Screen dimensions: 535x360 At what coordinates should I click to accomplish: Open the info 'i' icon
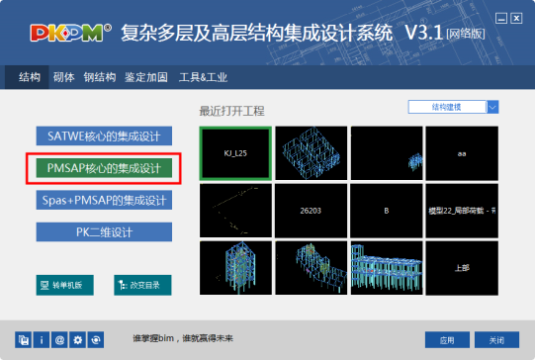click(x=42, y=340)
